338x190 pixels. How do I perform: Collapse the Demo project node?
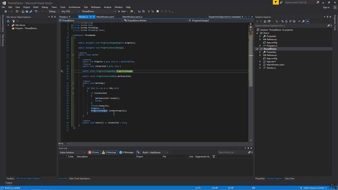(x=257, y=33)
